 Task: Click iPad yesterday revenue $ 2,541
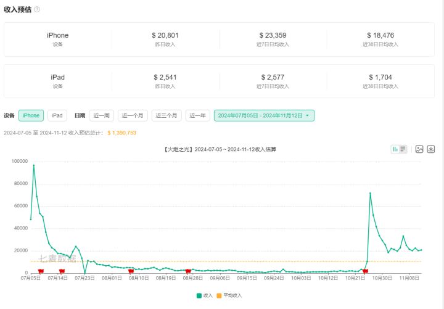165,77
